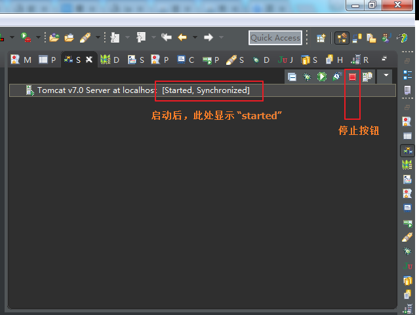419x315 pixels.
Task: Click the Run External Tools icon with red toolbox
Action: point(26,37)
